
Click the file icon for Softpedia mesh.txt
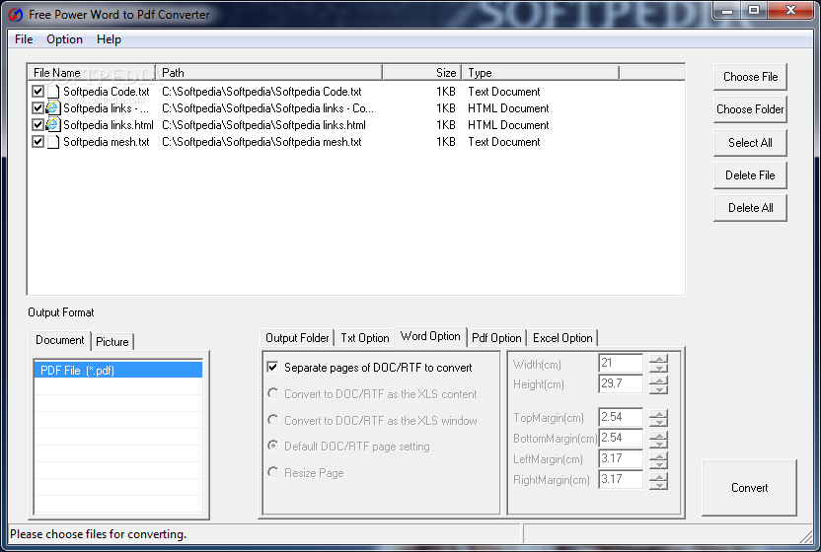coord(53,142)
